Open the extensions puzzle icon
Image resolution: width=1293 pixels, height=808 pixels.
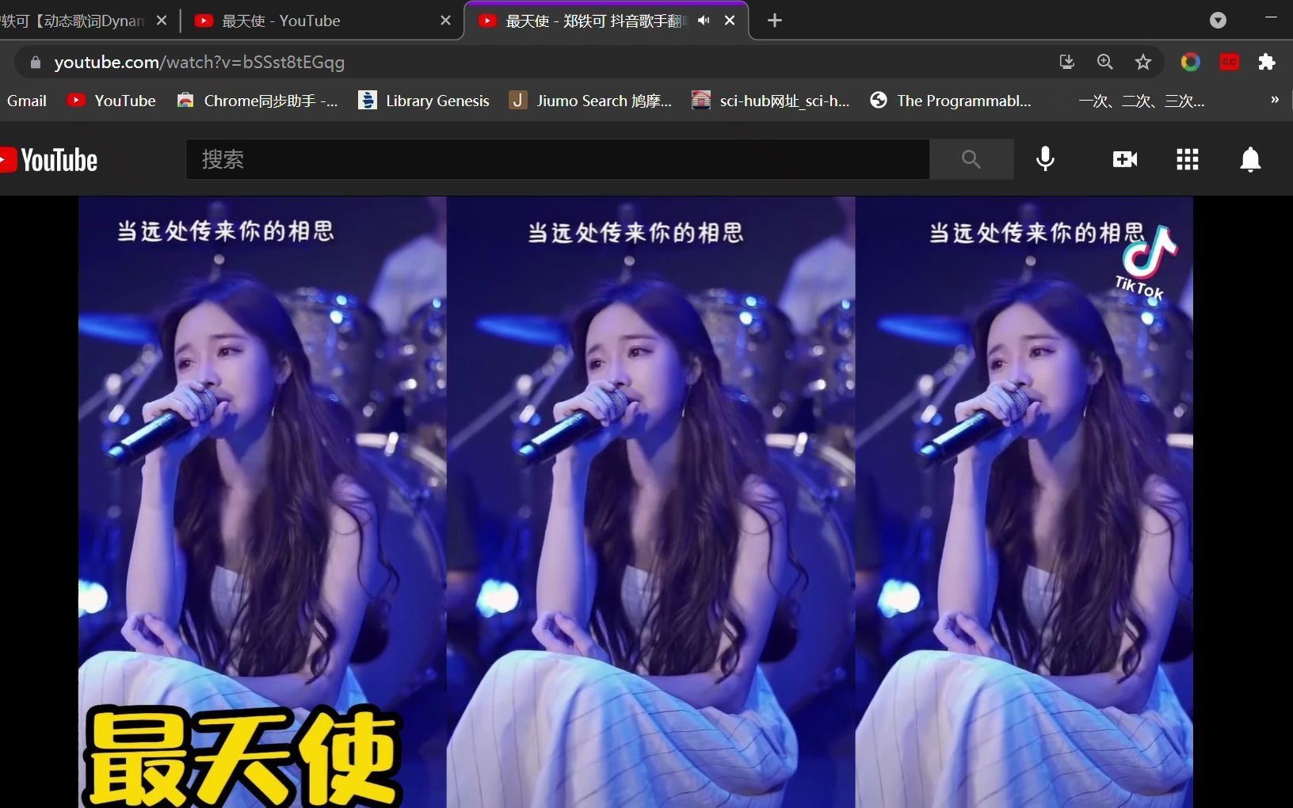(x=1267, y=62)
